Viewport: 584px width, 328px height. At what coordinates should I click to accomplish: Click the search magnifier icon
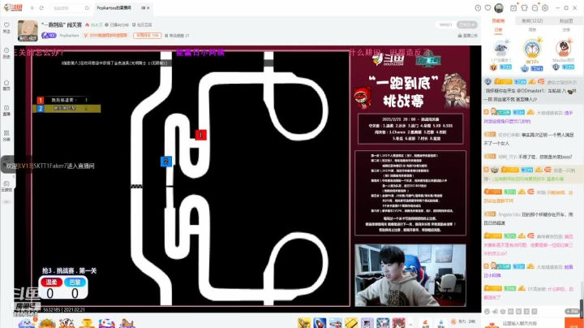click(87, 8)
